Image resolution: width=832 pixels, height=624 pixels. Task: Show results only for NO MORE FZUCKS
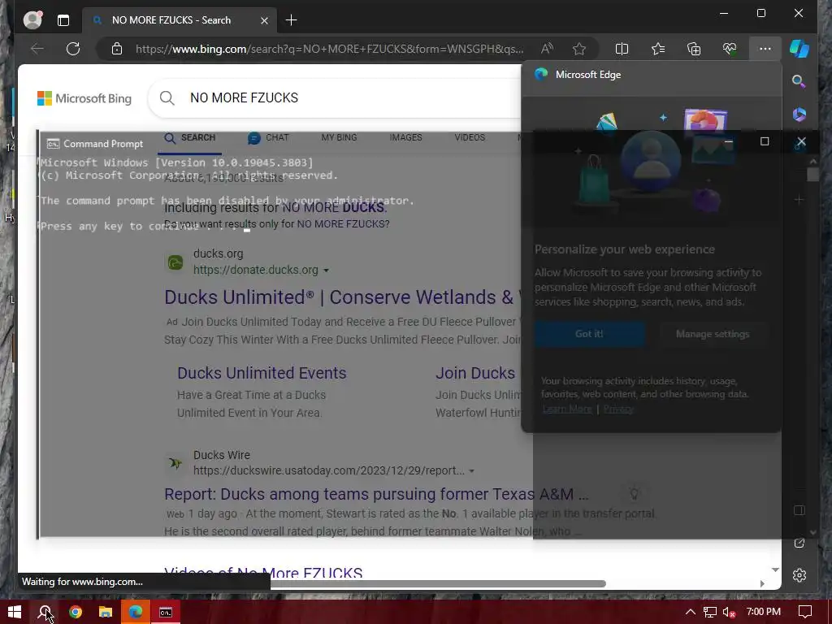point(343,224)
